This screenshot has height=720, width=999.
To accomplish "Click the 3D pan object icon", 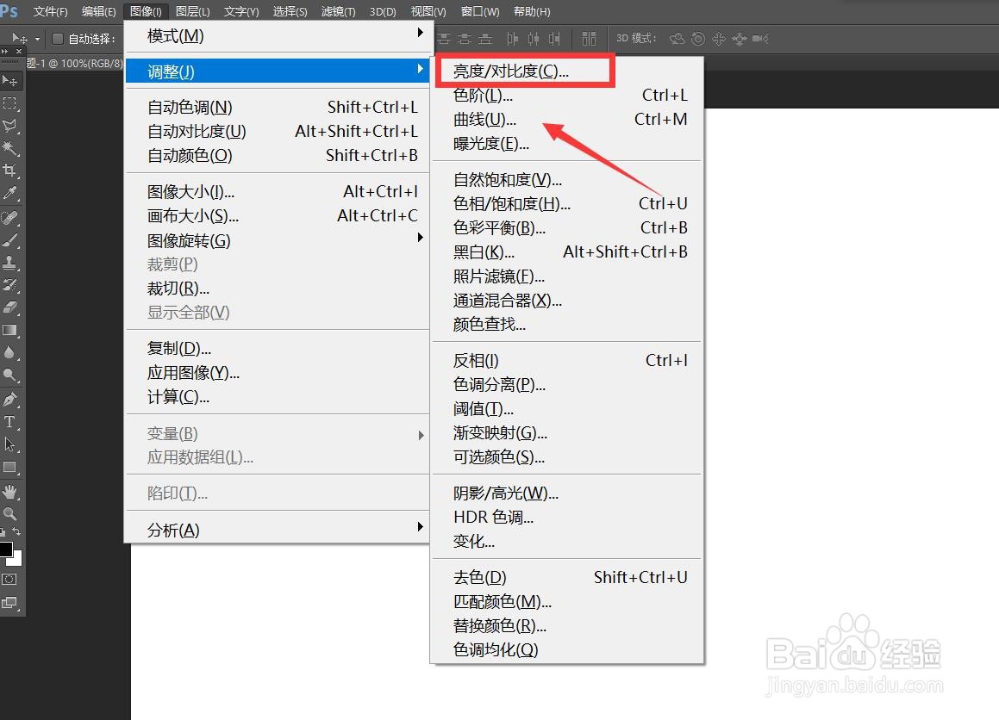I will pos(719,39).
